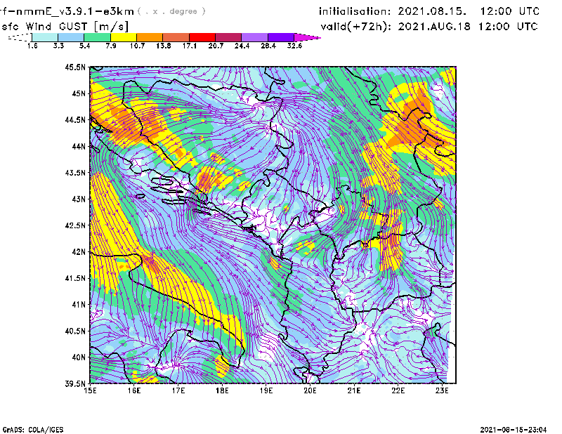Click the '23E' longitude label
Image resolution: width=562 pixels, height=434 pixels.
(442, 390)
